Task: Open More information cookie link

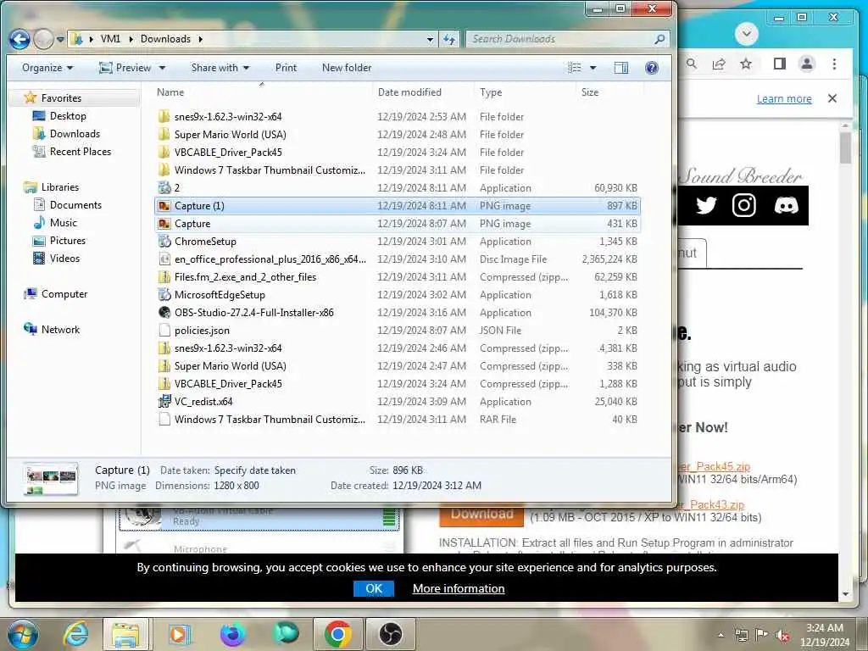Action: pyautogui.click(x=459, y=588)
